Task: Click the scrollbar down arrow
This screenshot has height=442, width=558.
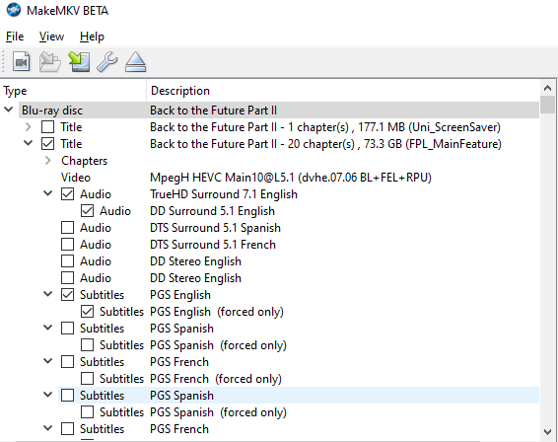Action: [548, 432]
